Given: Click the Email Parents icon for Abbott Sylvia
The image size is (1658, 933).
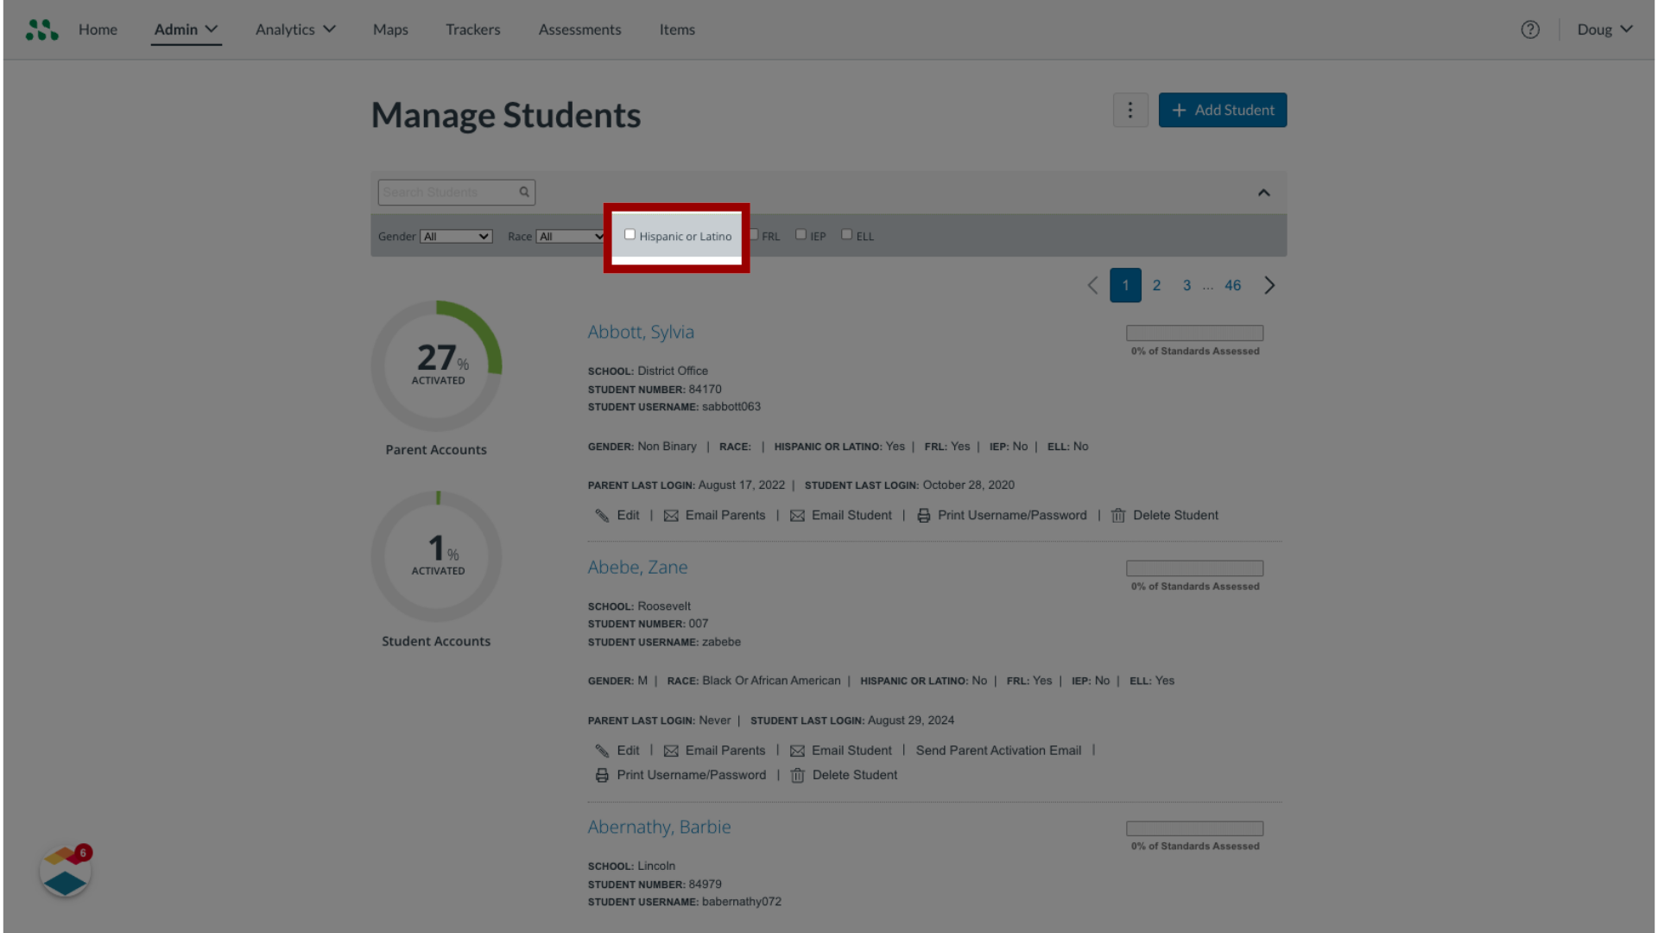Looking at the screenshot, I should coord(671,515).
